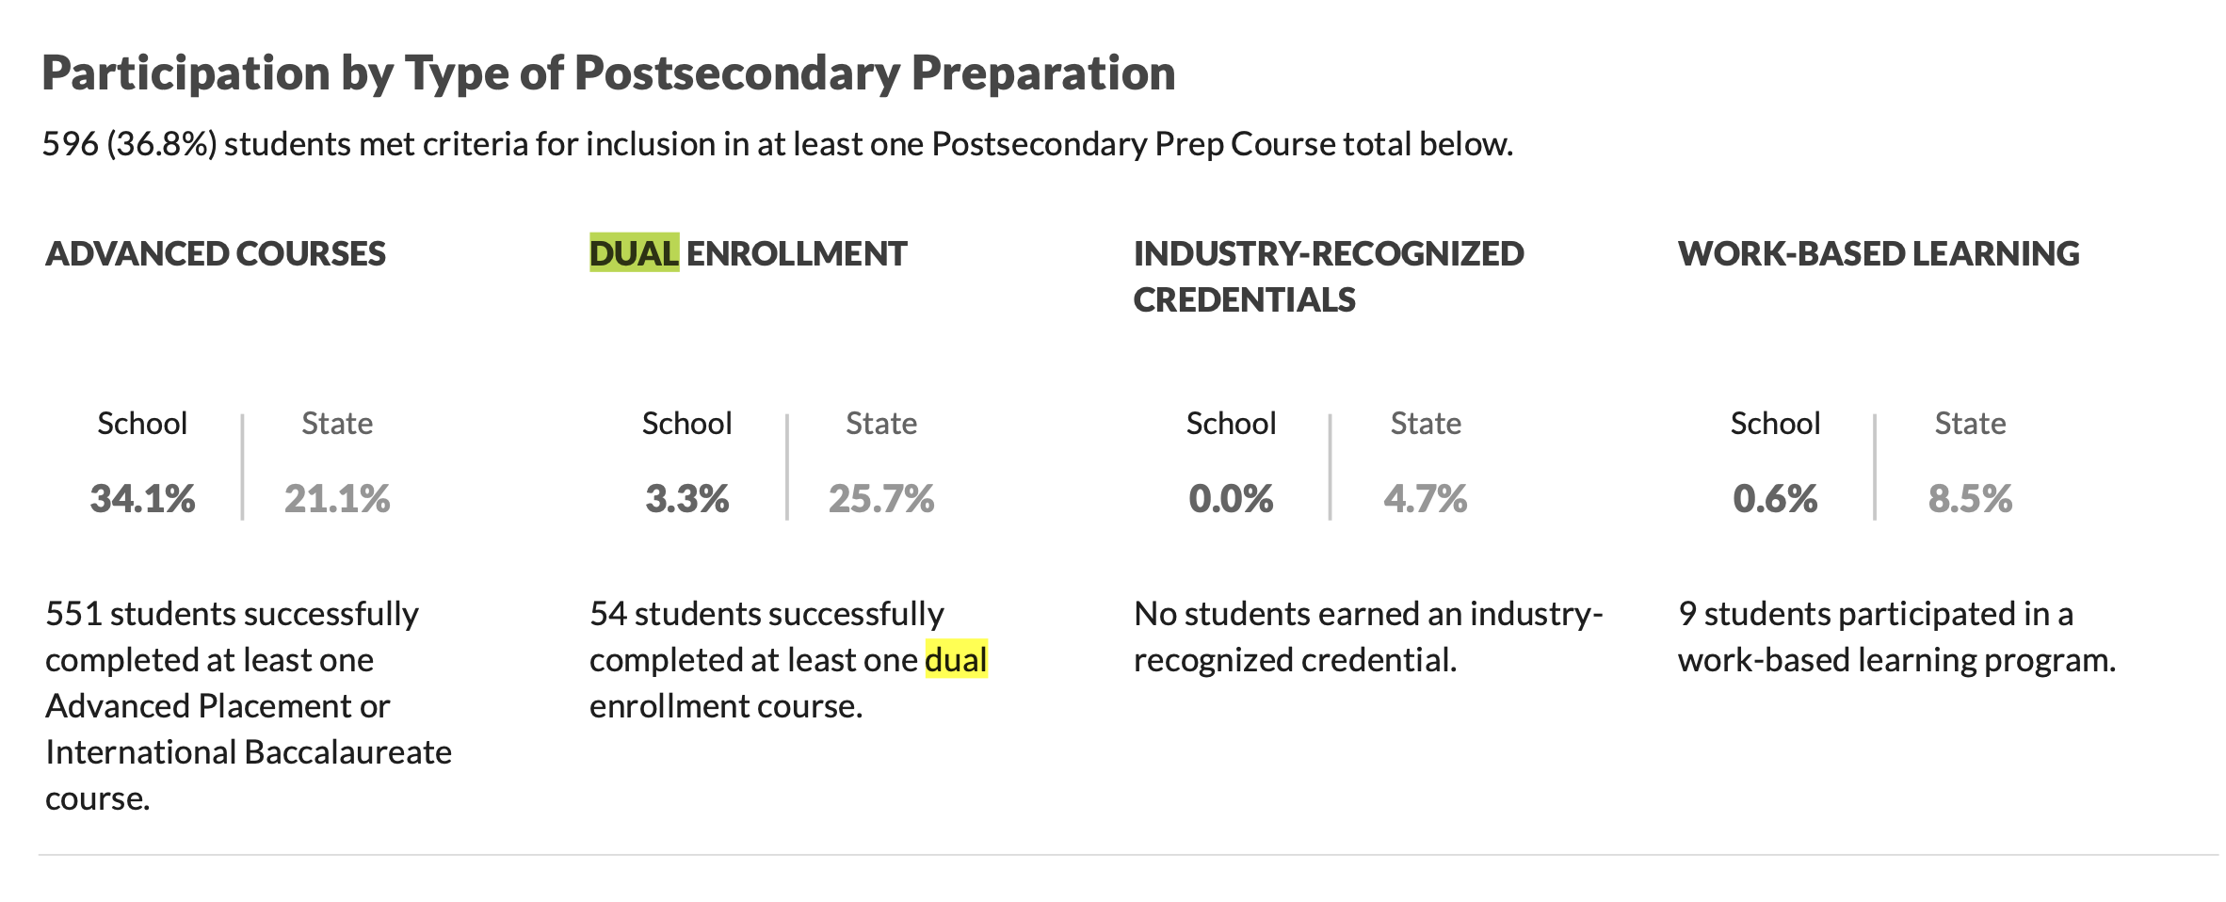Click the 34.1% school advanced courses value
The height and width of the screenshot is (902, 2226).
click(142, 498)
